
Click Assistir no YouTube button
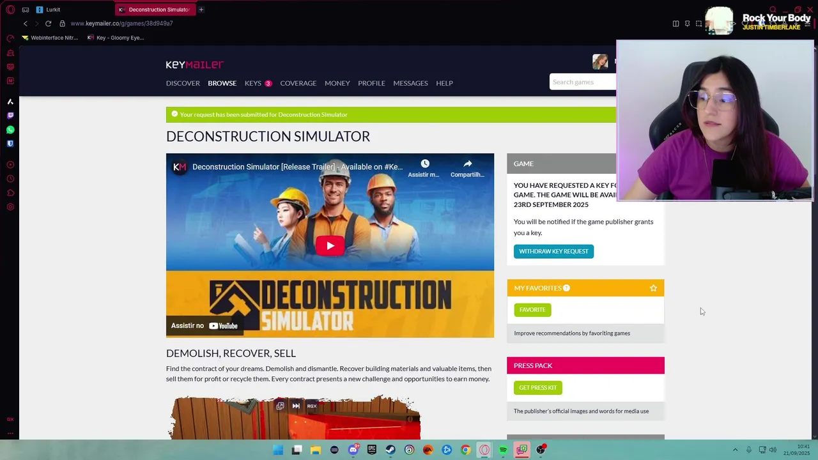[x=204, y=326]
